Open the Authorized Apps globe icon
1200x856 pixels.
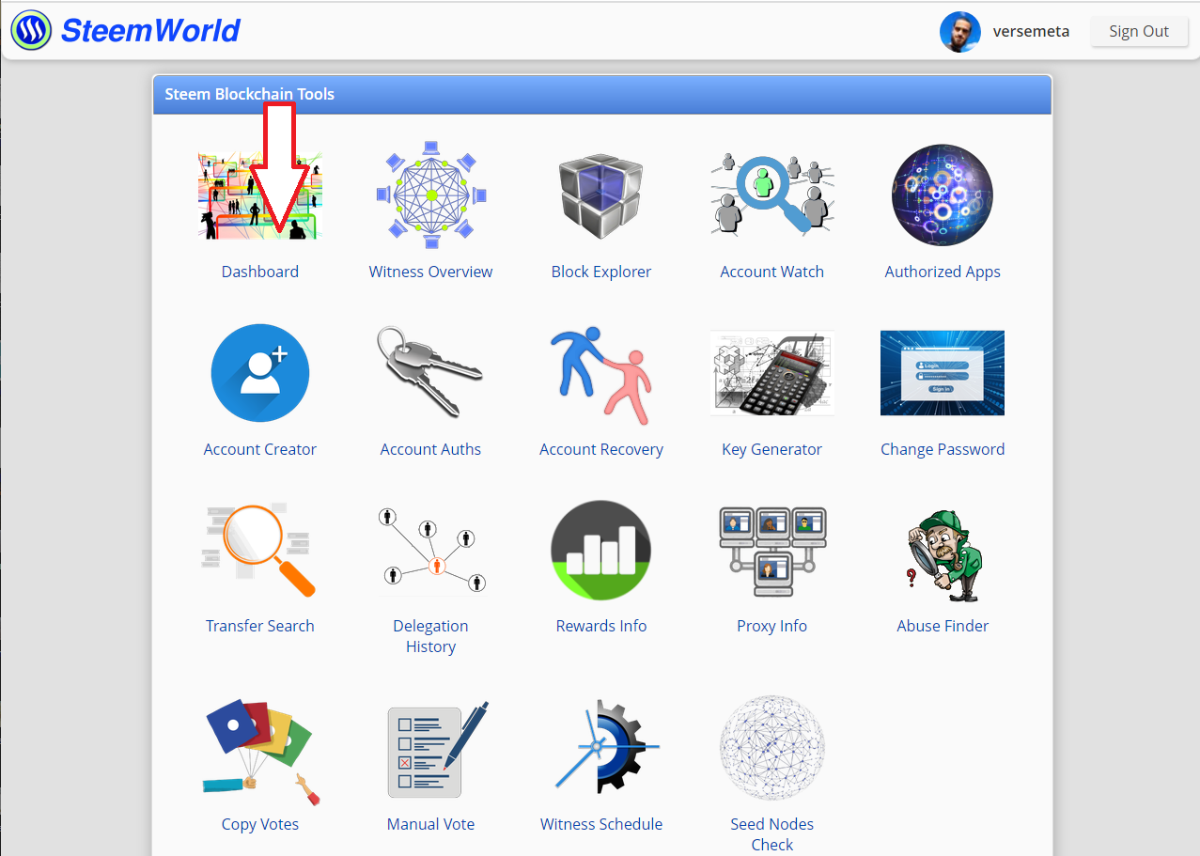[x=943, y=195]
